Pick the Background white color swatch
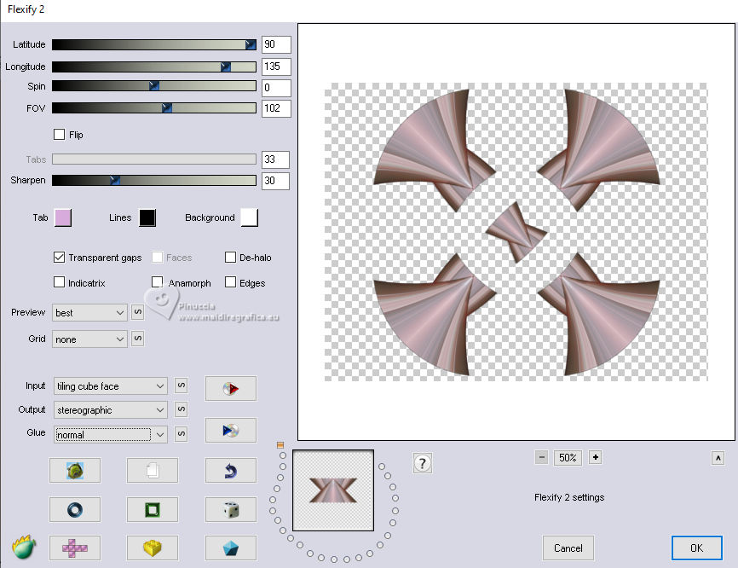Viewport: 738px width, 568px height. coord(250,217)
